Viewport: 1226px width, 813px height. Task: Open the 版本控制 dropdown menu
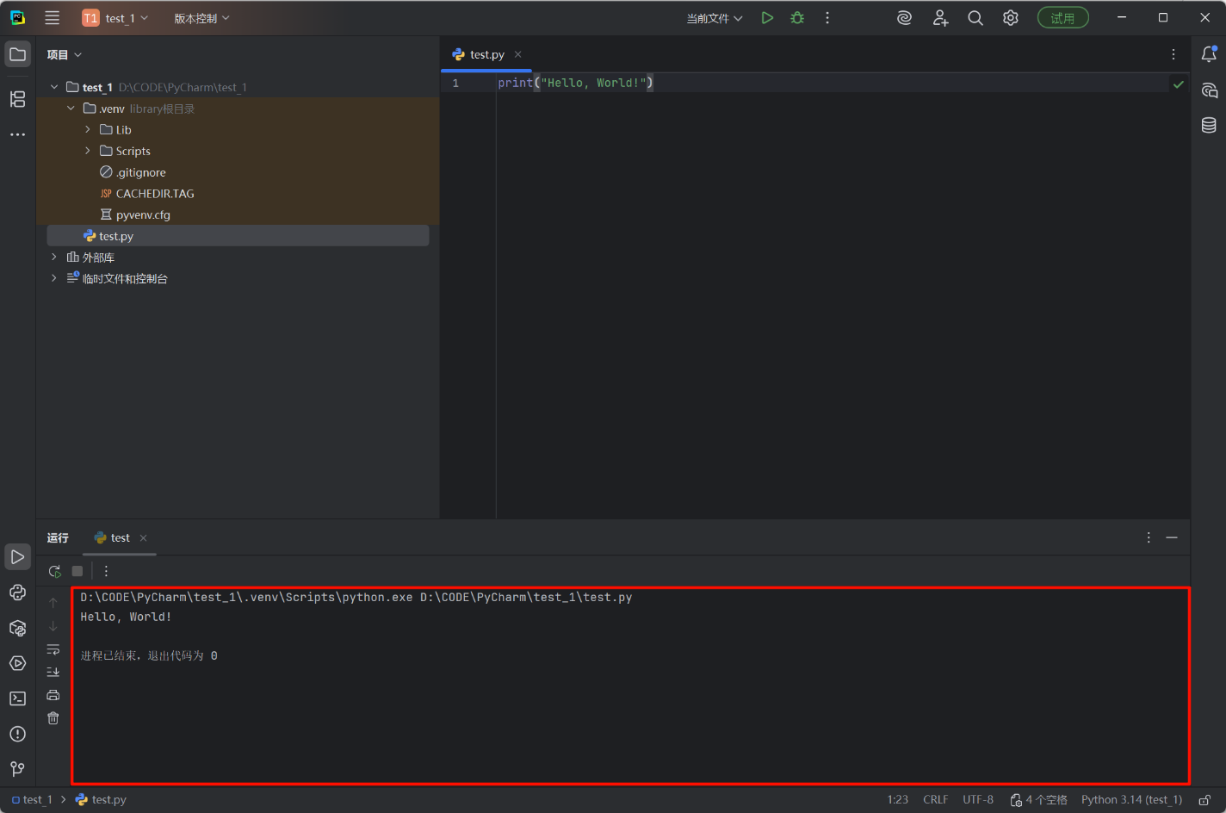[x=201, y=18]
